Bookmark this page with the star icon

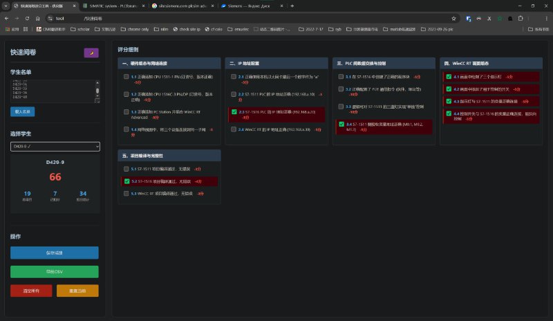coord(453,18)
